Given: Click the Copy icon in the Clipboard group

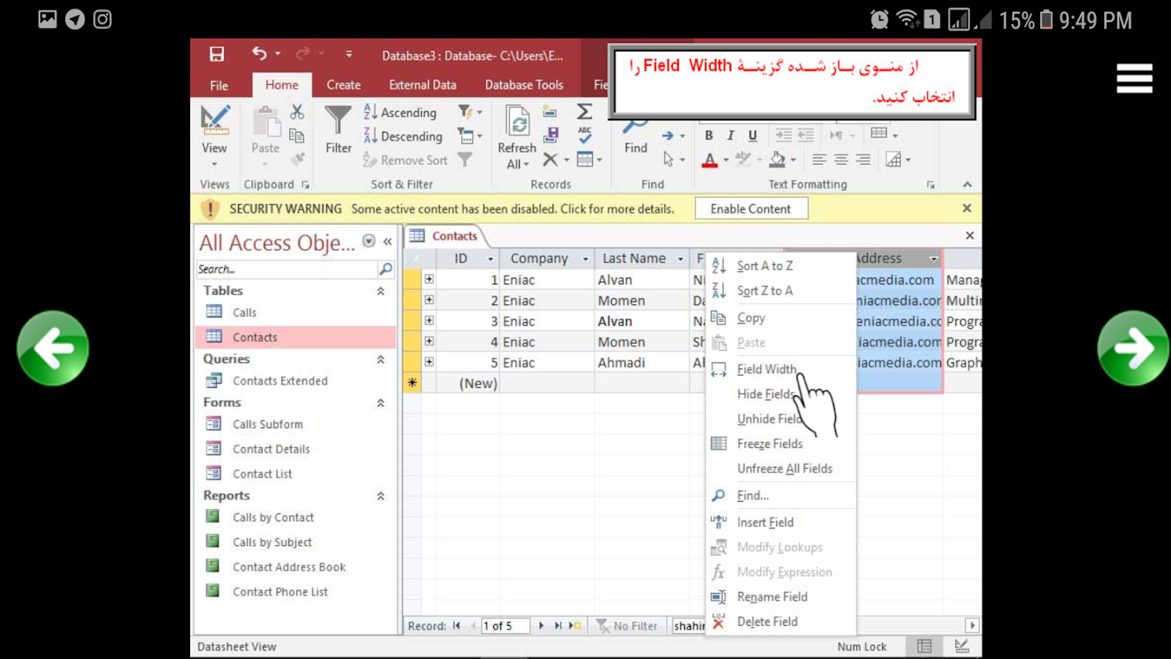Looking at the screenshot, I should click(296, 136).
